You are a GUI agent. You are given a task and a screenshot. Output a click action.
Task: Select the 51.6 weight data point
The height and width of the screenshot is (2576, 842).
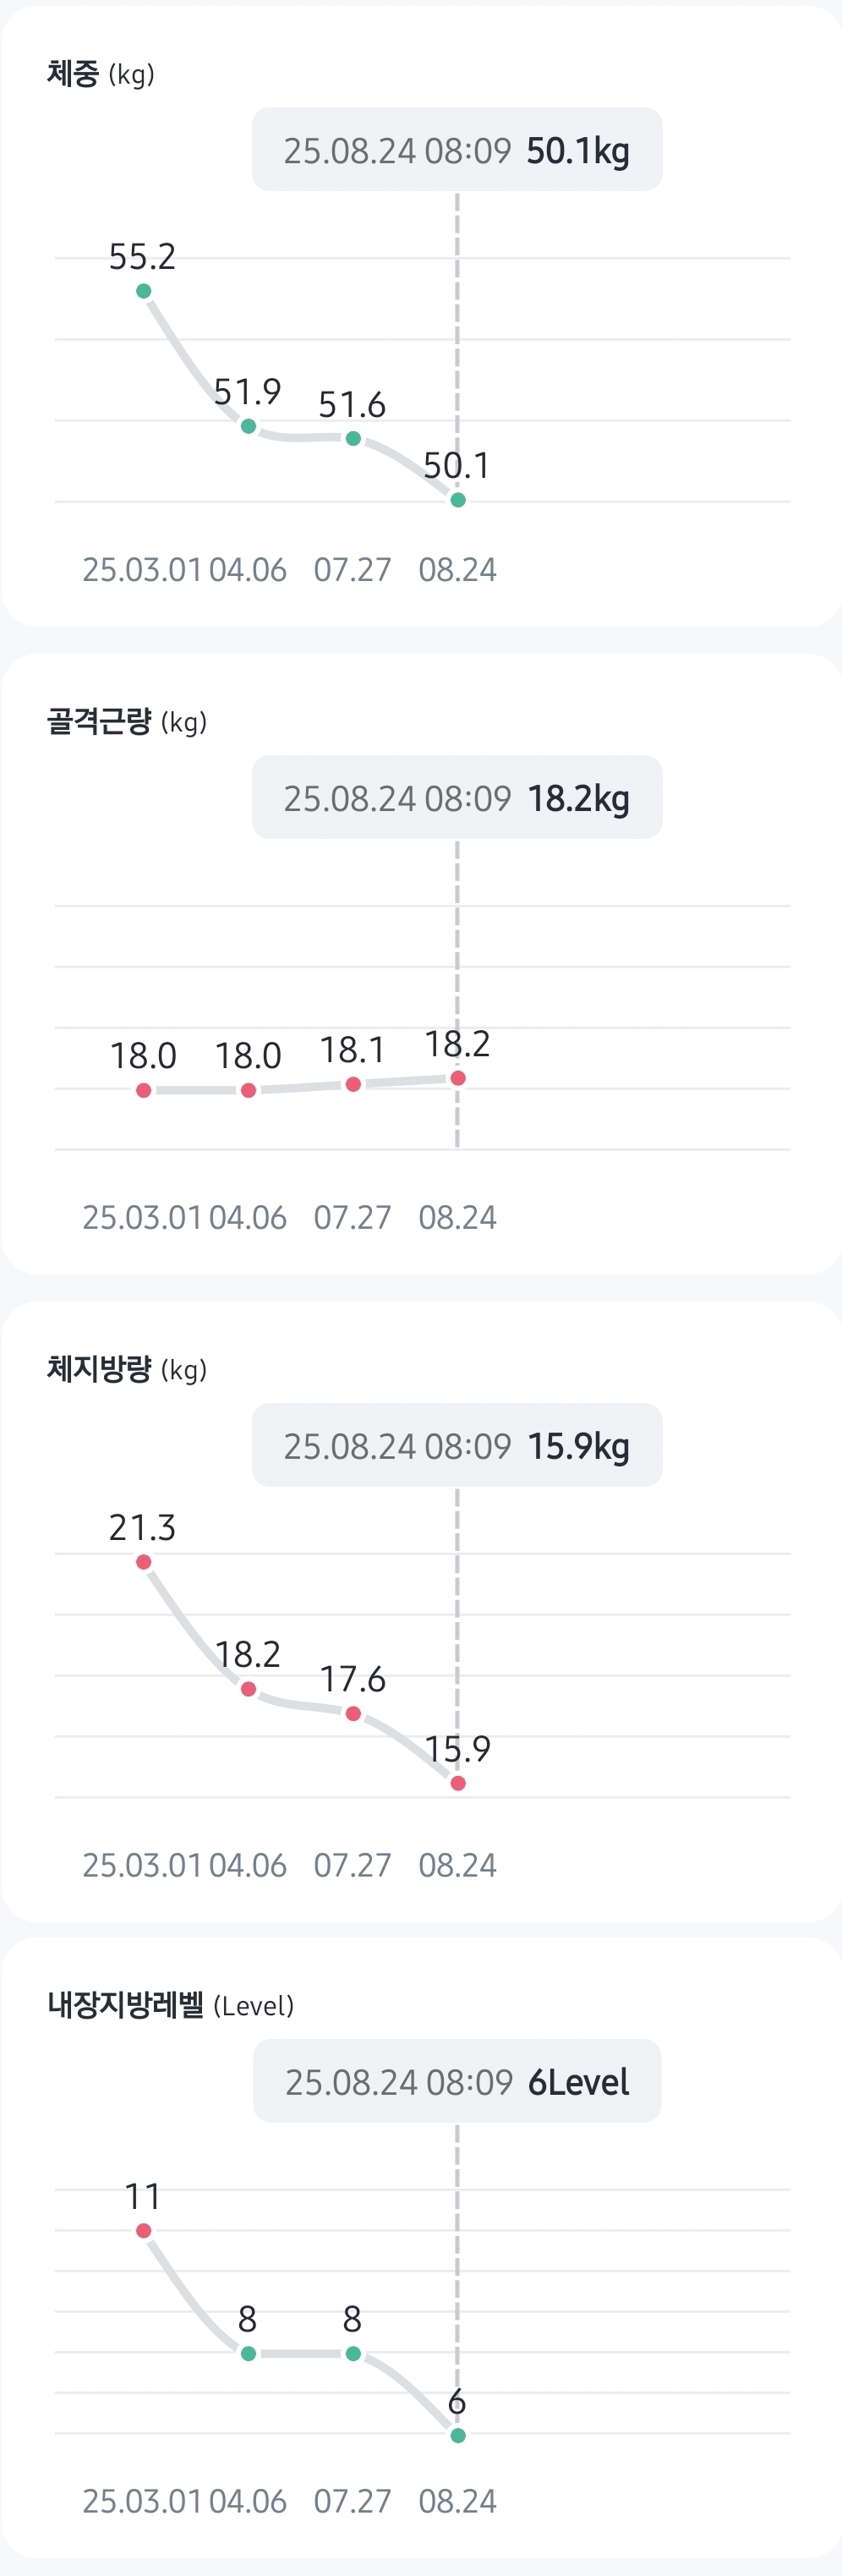click(x=353, y=438)
